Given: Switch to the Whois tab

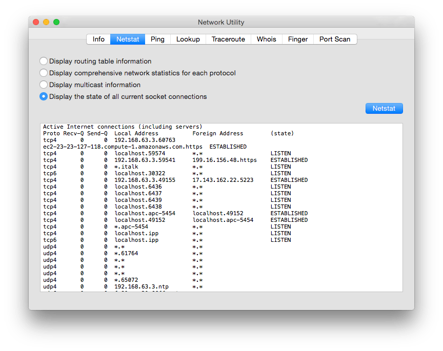Looking at the screenshot, I should (266, 39).
